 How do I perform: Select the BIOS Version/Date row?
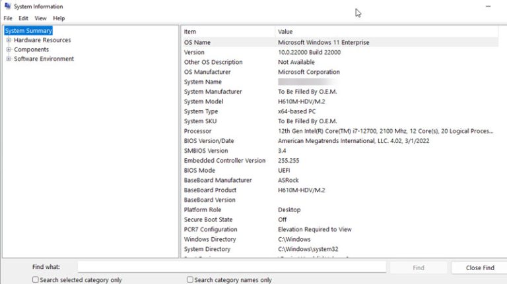(340, 141)
